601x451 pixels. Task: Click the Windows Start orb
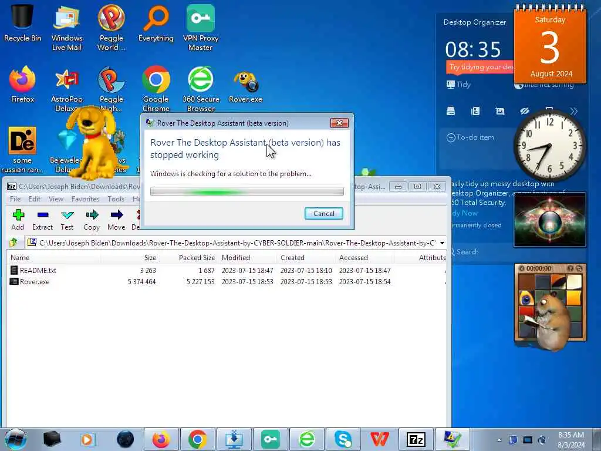[x=16, y=439]
